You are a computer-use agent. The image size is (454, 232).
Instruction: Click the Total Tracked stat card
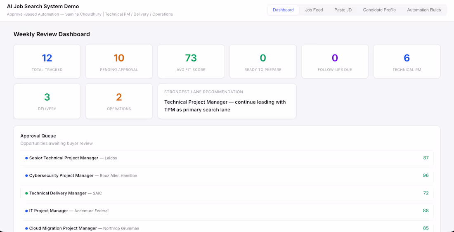[47, 62]
